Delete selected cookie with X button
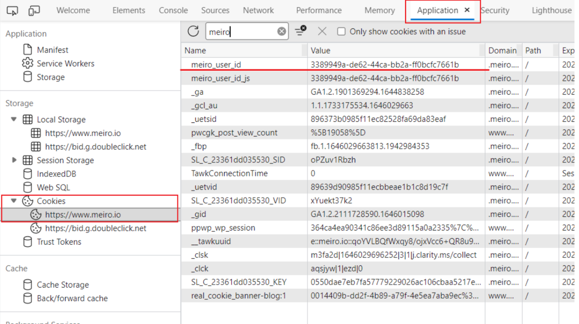579x324 pixels. (322, 31)
